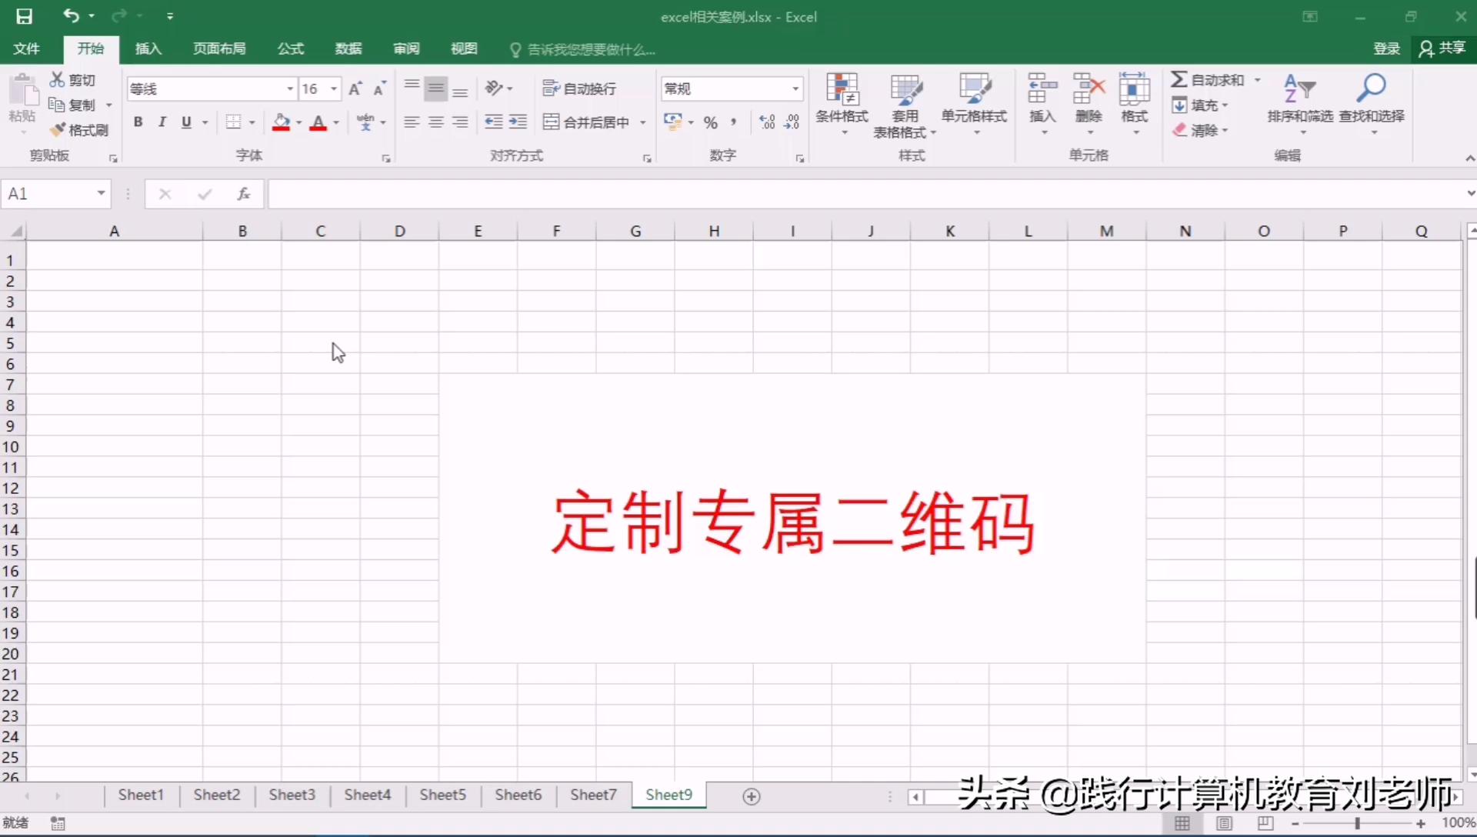Toggle bold formatting
The width and height of the screenshot is (1477, 837).
point(138,122)
